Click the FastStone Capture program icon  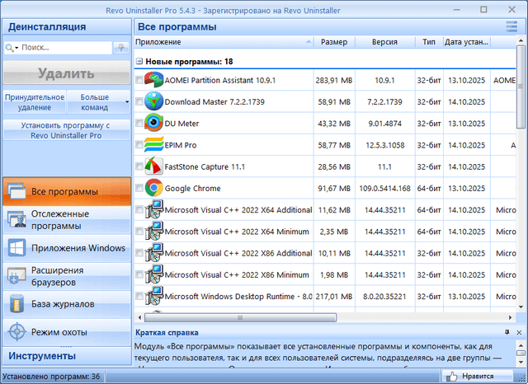(x=153, y=166)
